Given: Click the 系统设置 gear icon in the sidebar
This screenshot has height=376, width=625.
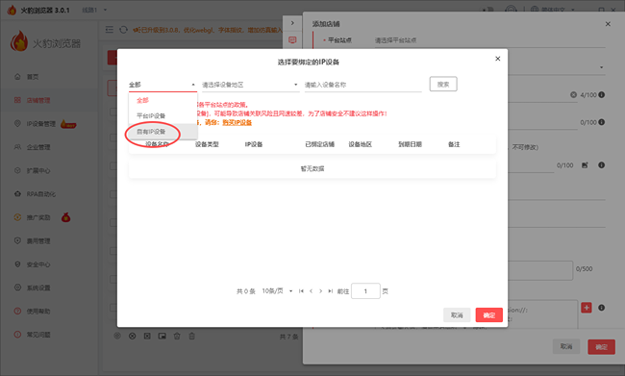Looking at the screenshot, I should [17, 288].
